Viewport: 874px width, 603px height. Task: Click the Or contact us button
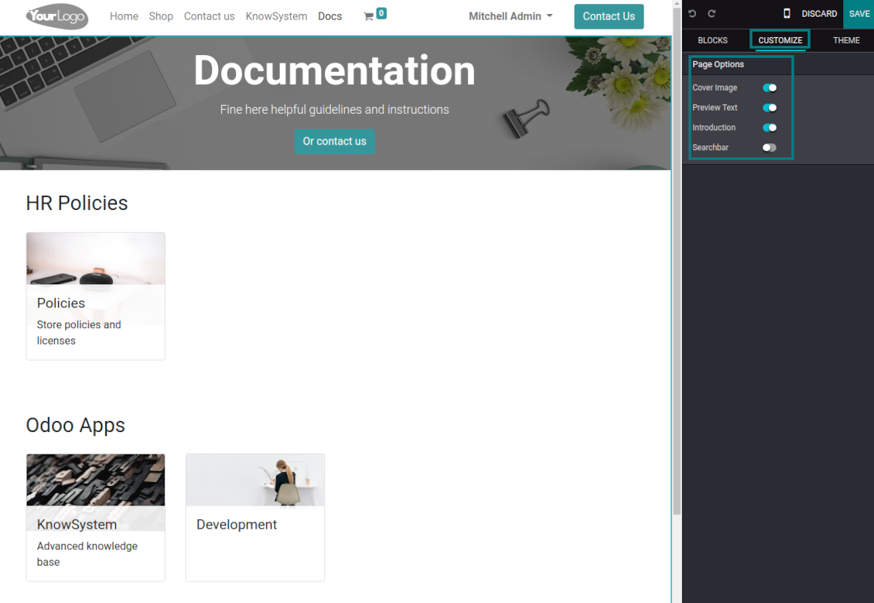tap(334, 142)
